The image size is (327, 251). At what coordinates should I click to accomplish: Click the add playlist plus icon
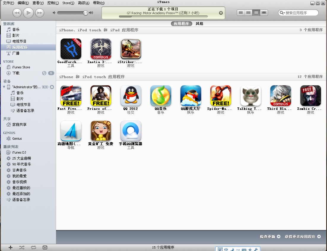point(10,247)
